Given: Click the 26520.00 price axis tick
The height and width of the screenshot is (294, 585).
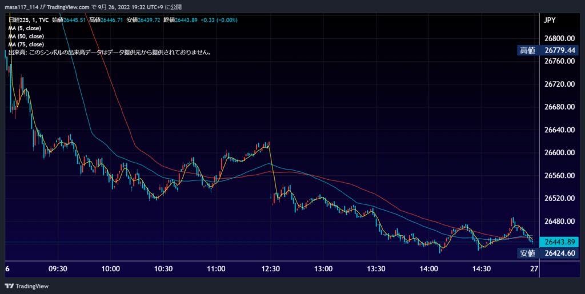Looking at the screenshot, I should tap(560, 199).
